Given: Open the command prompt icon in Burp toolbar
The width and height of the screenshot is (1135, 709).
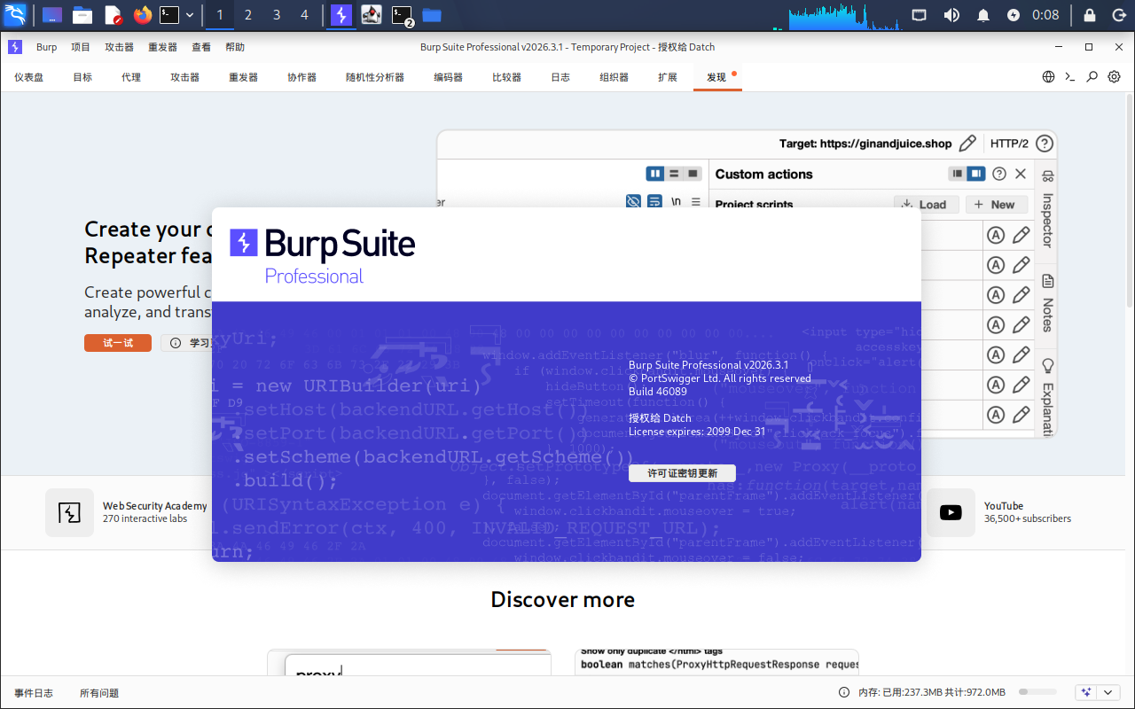Looking at the screenshot, I should point(1070,77).
